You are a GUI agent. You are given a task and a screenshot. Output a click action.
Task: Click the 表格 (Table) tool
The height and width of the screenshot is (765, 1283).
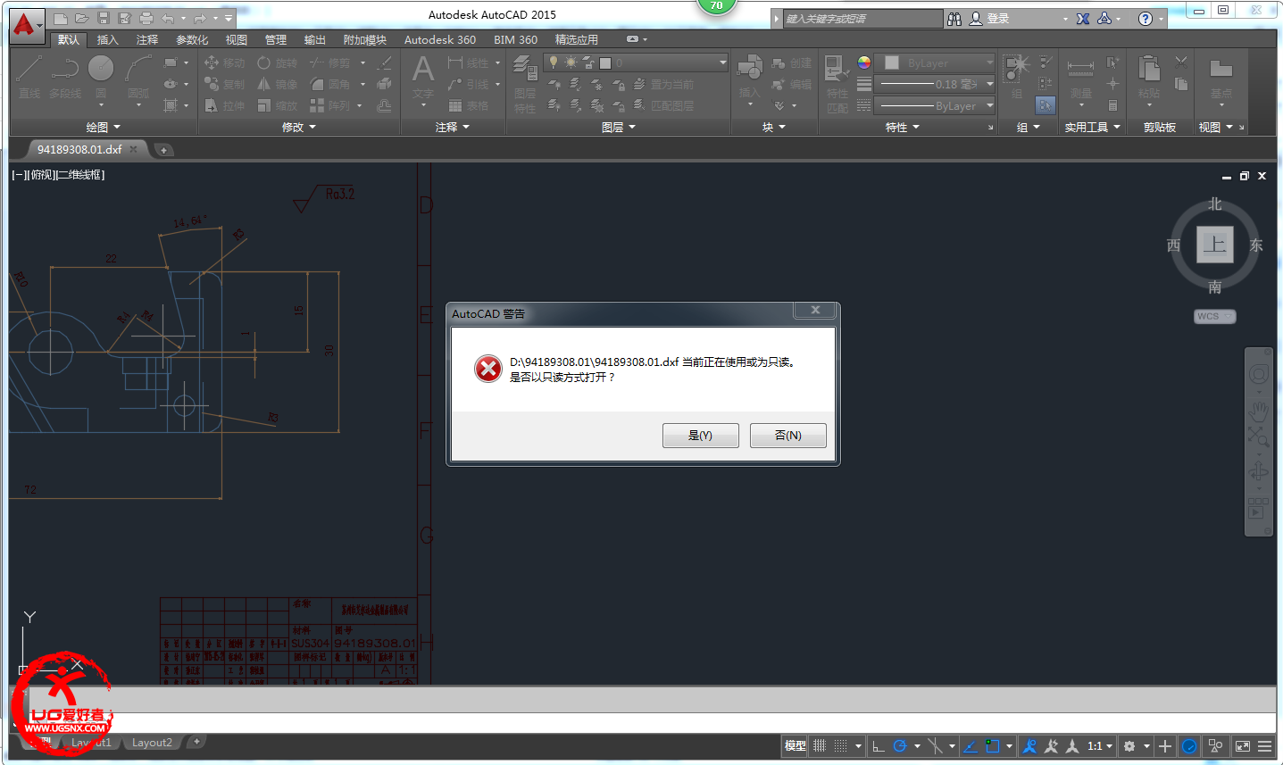pyautogui.click(x=469, y=105)
